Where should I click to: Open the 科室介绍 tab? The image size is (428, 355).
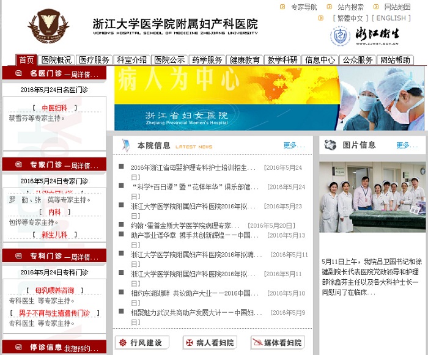(131, 60)
